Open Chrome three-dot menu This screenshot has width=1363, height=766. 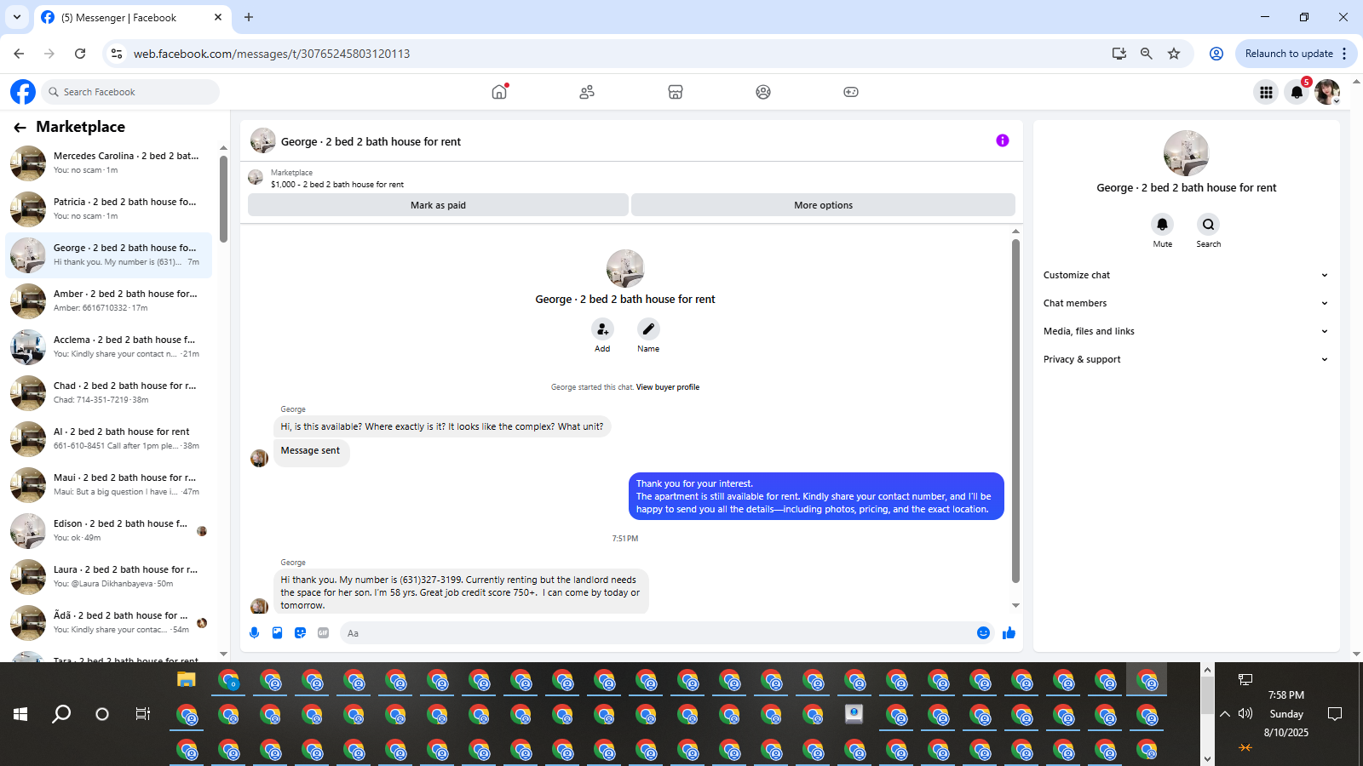(1344, 54)
